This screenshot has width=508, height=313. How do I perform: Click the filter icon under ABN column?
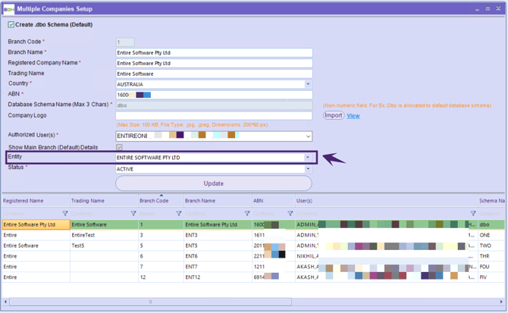pos(290,213)
